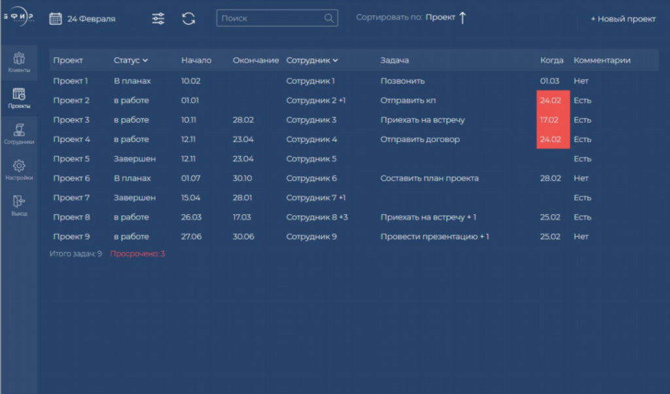The height and width of the screenshot is (394, 670).
Task: Toggle sort direction arrow next to Проект
Action: [x=463, y=18]
